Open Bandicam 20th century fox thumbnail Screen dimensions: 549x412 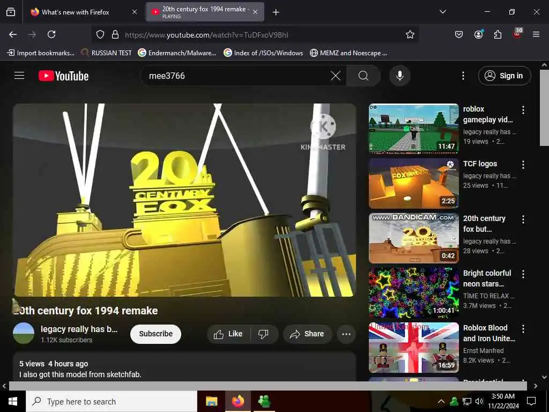coord(413,238)
